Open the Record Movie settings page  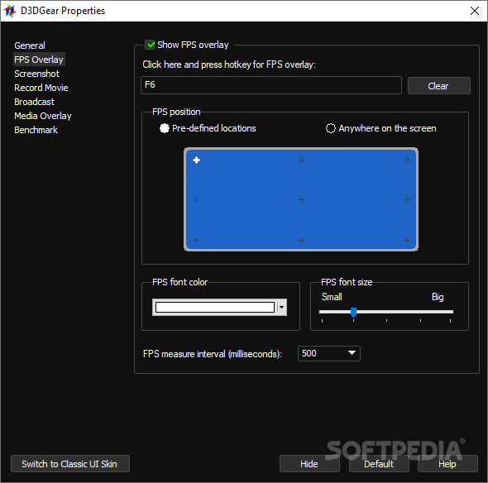coord(41,88)
